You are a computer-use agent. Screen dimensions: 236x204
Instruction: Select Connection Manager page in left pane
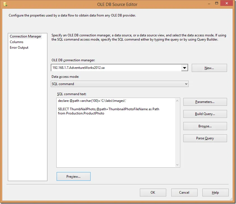click(26, 36)
